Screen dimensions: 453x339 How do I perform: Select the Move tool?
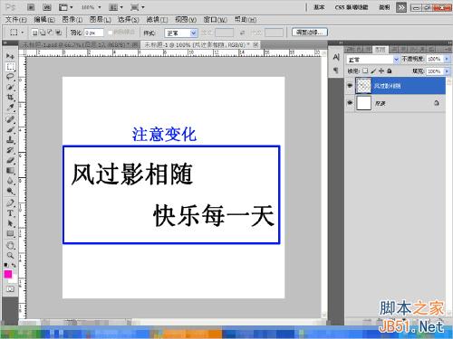[x=10, y=56]
